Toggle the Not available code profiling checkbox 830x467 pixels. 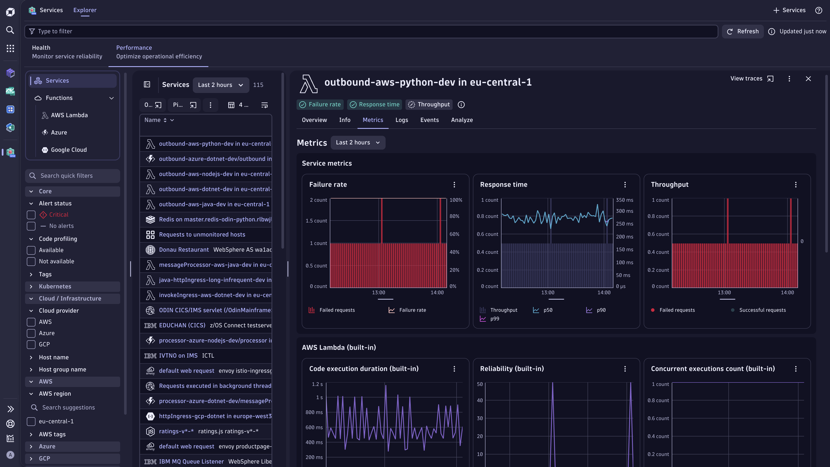click(31, 261)
